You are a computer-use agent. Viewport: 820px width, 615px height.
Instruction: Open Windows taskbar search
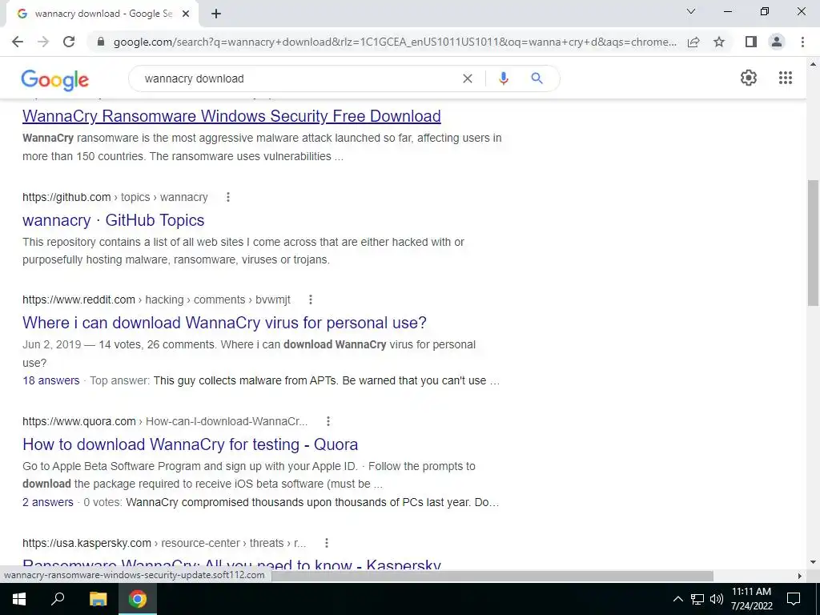(58, 599)
